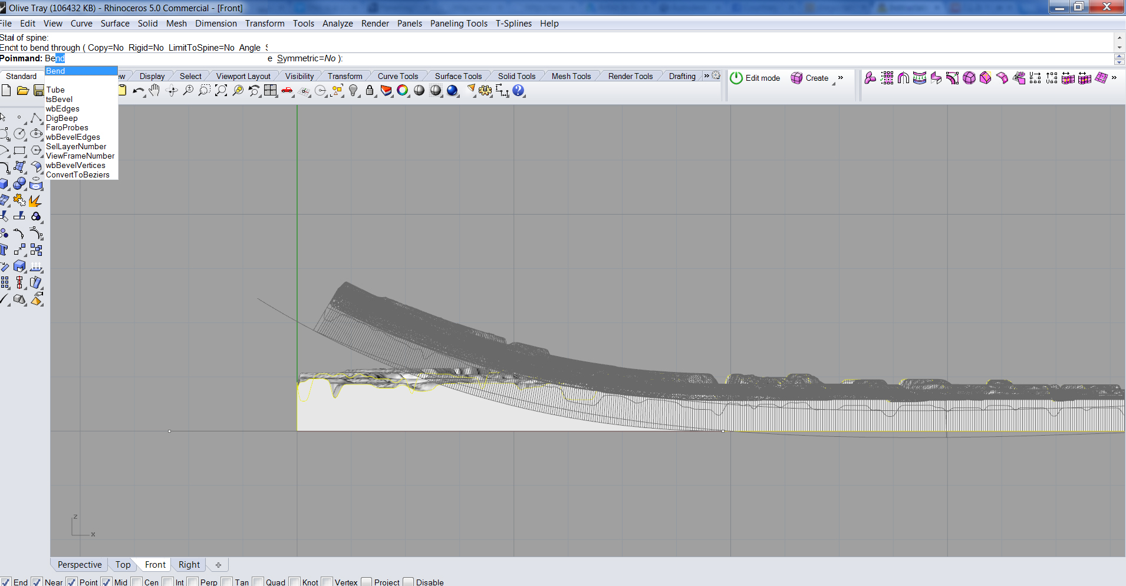Open the T-Splines menu
Viewport: 1126px width, 586px height.
pos(513,24)
